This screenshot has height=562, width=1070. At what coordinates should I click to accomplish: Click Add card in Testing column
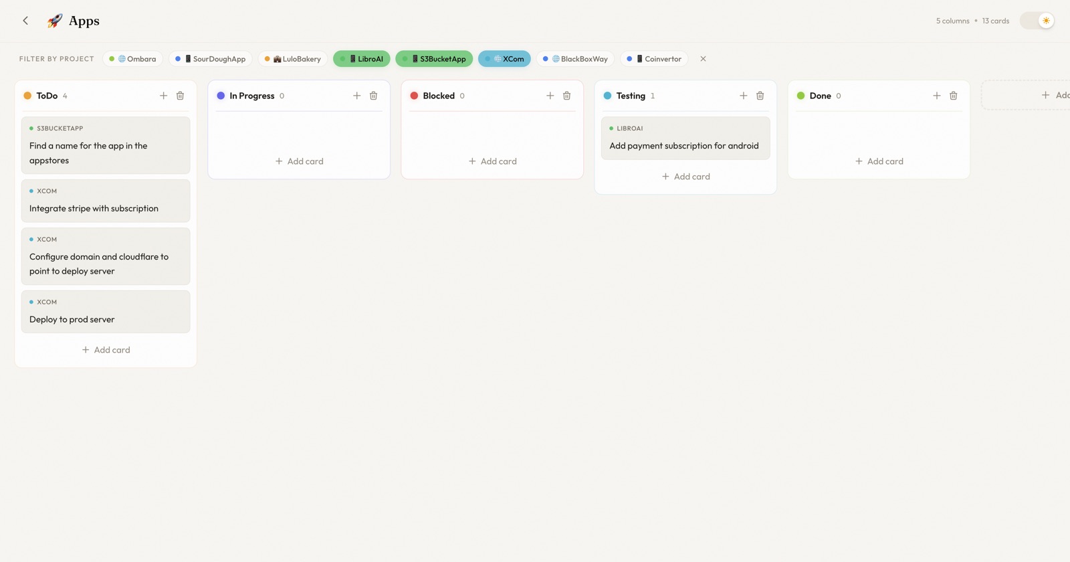tap(685, 177)
